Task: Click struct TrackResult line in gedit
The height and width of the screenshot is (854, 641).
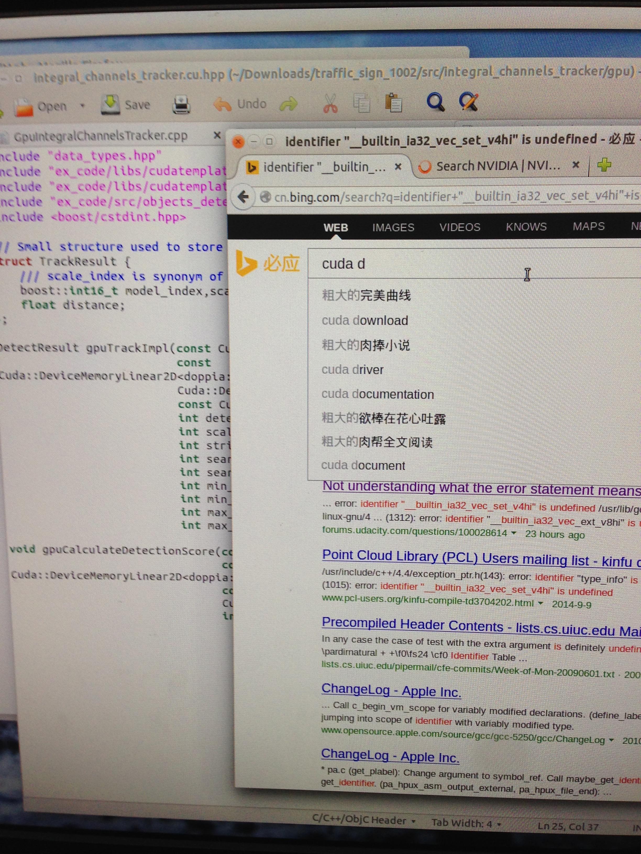Action: 65,261
